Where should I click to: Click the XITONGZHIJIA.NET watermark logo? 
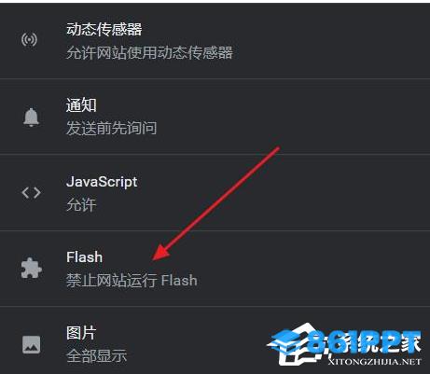coord(344,344)
